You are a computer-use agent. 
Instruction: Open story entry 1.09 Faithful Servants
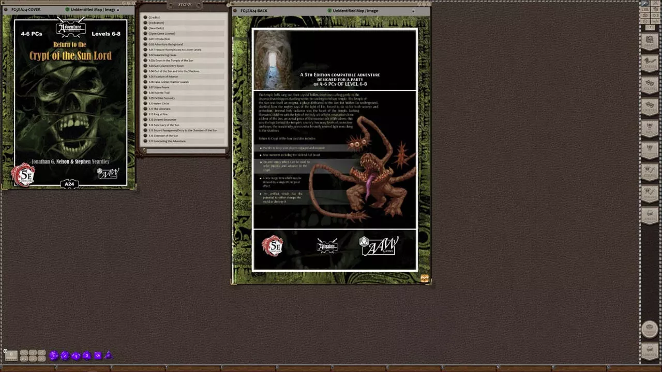(x=184, y=98)
